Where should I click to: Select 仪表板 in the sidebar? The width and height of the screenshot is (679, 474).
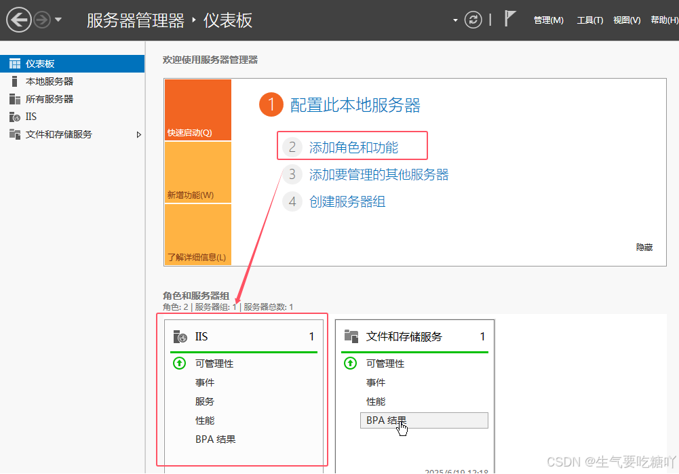[73, 64]
